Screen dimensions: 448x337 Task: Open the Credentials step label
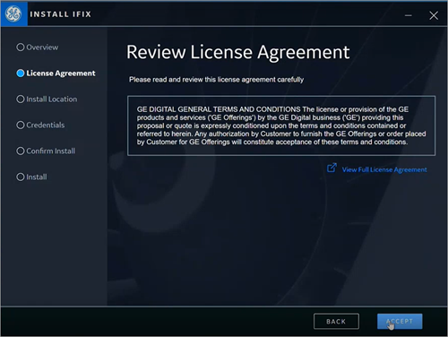(x=46, y=125)
